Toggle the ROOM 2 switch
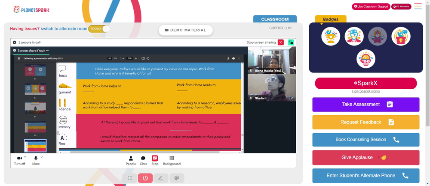Screen dimensions: 430x186 99,29
